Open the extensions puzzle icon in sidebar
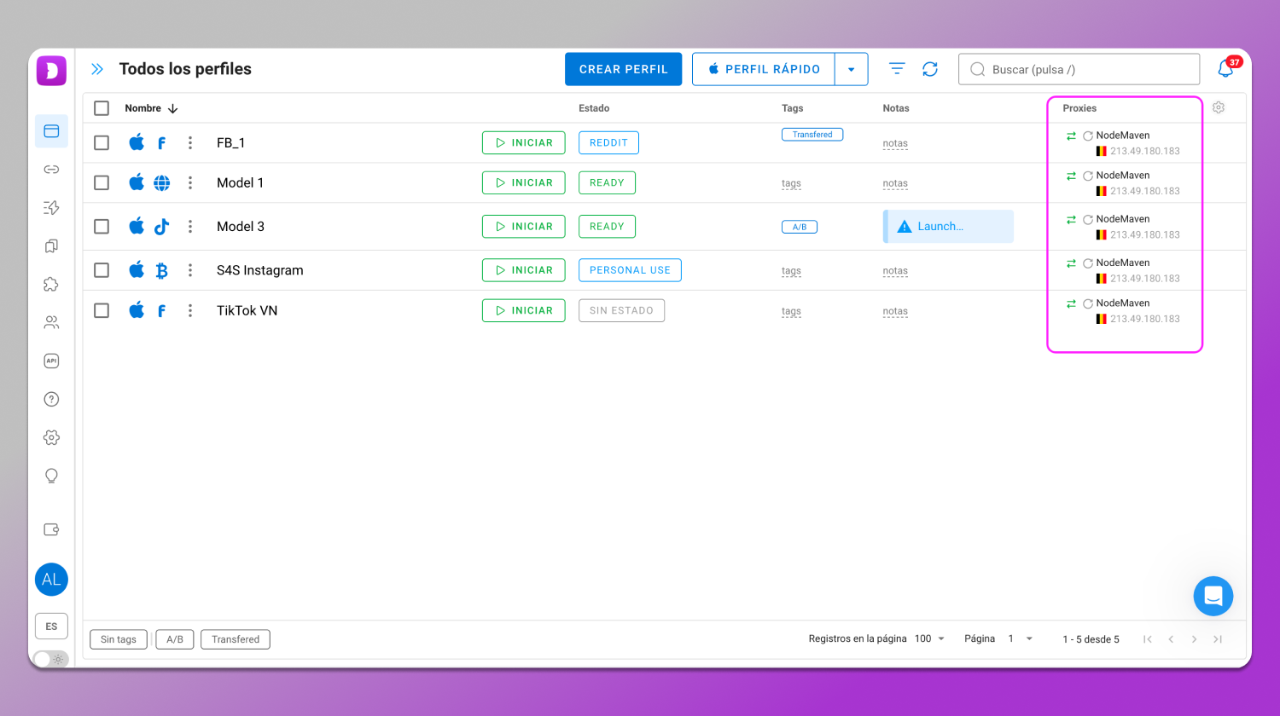 coord(51,285)
